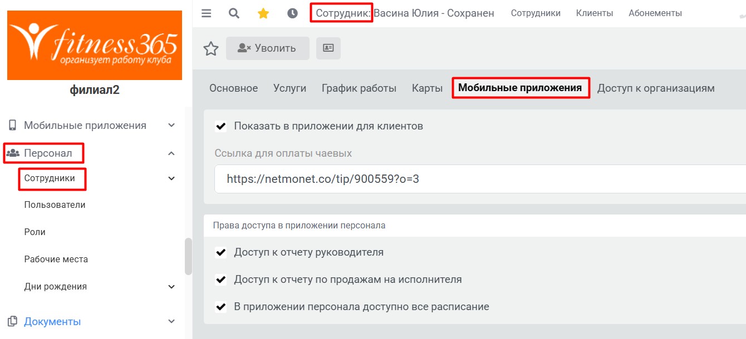Open the Сотрудники link in top bar
The height and width of the screenshot is (339, 746).
click(x=536, y=13)
